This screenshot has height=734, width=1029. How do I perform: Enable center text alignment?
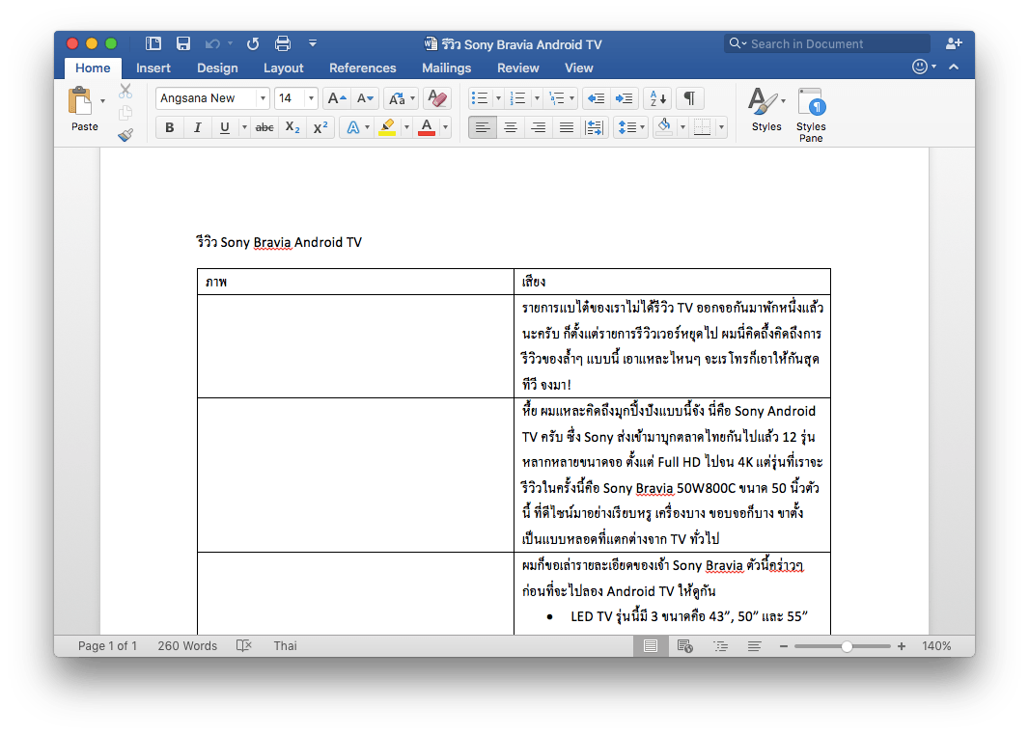coord(511,127)
